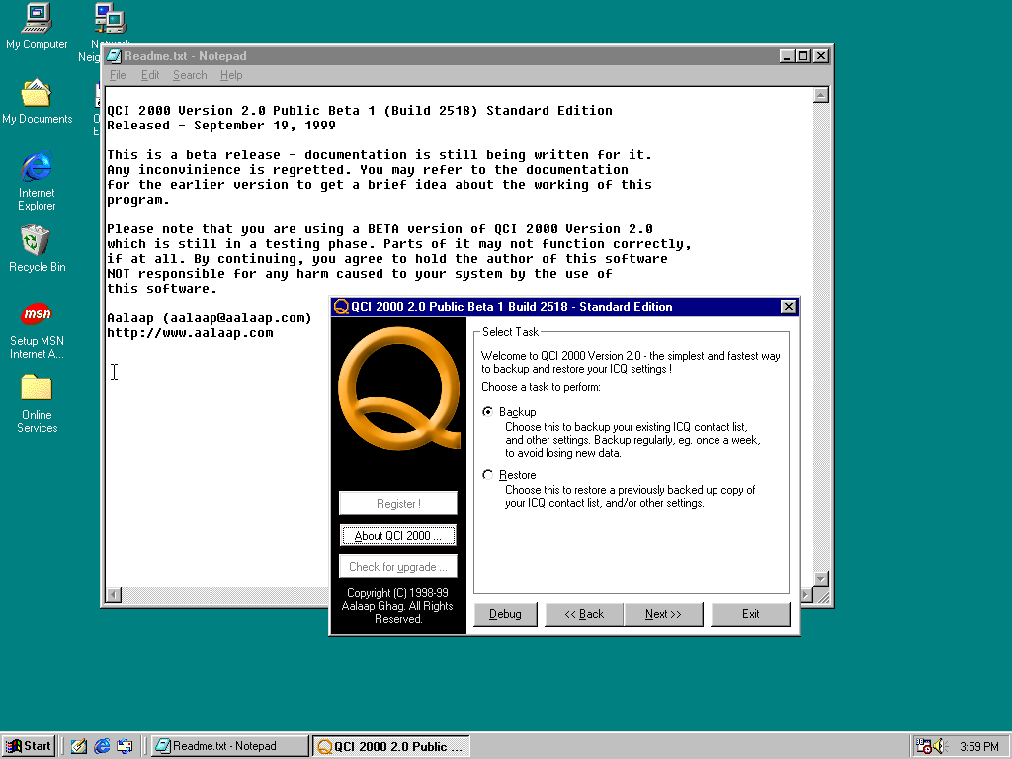Screen dimensions: 1012x759
Task: Open About QCI 2000 dialog
Action: (x=398, y=535)
